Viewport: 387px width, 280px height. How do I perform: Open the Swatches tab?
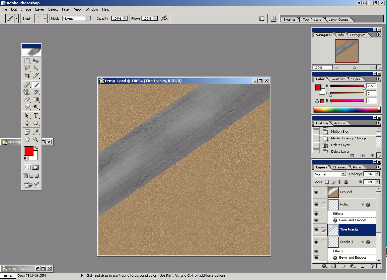[x=337, y=79]
